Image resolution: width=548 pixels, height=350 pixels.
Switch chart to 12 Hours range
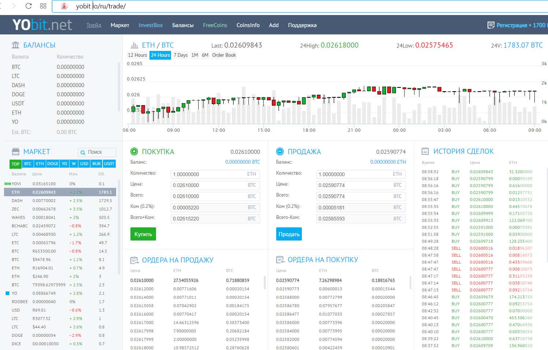137,55
